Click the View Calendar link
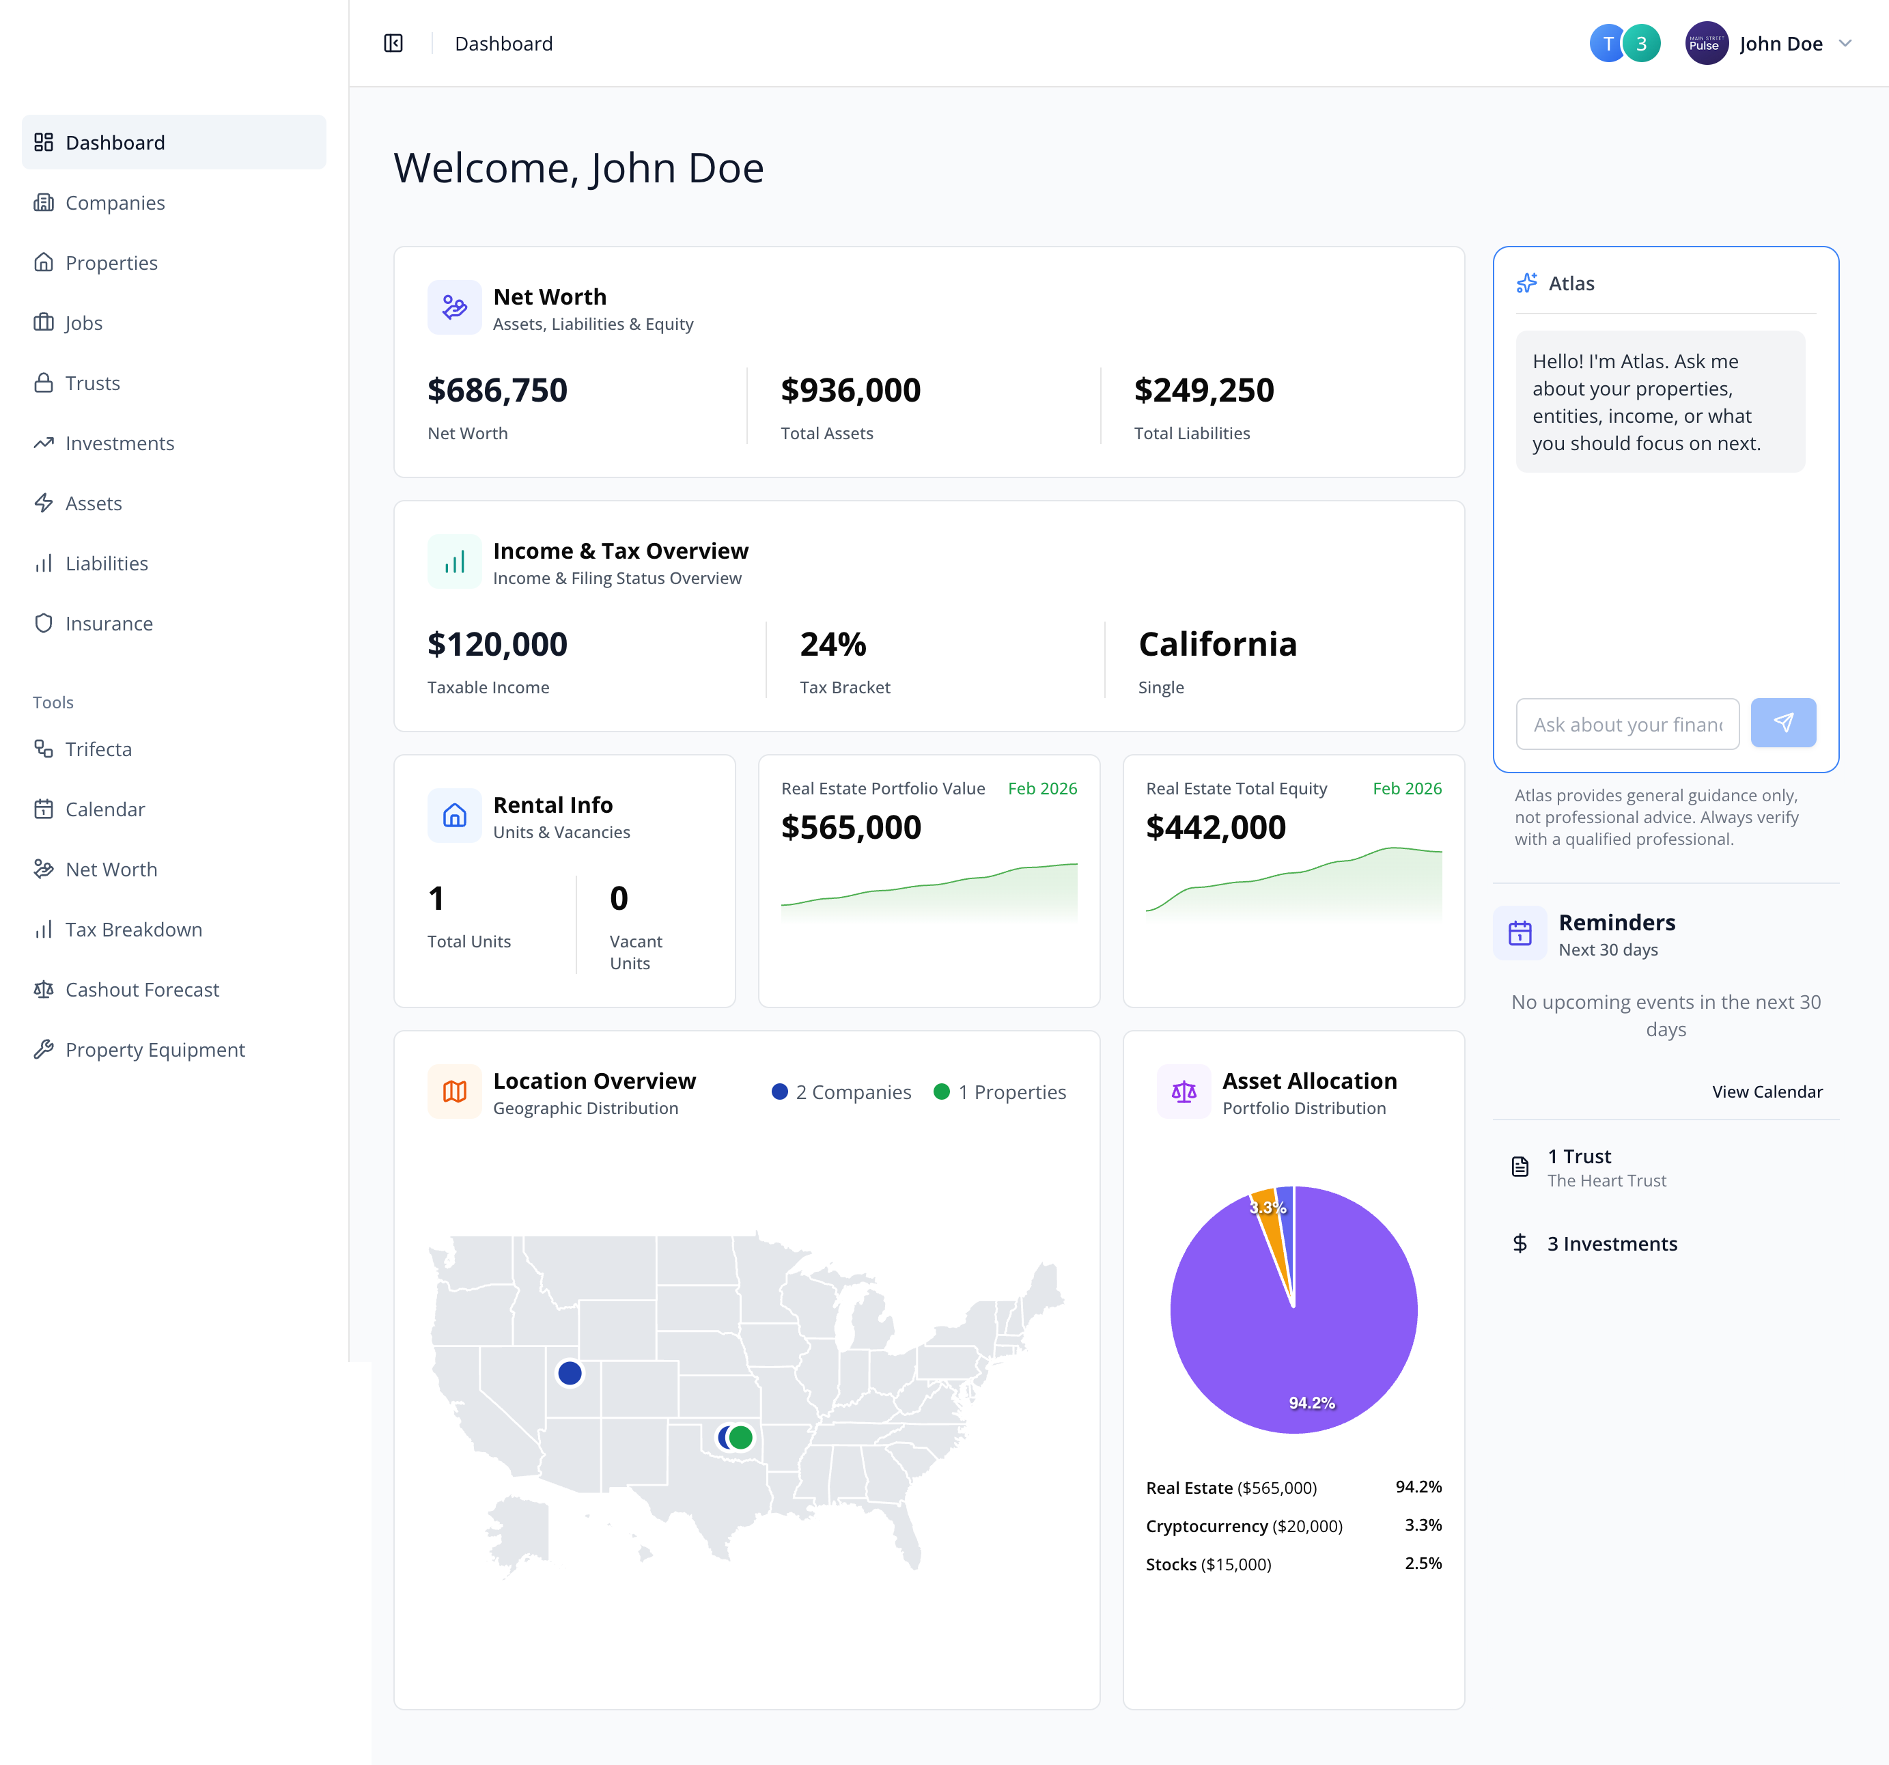The height and width of the screenshot is (1765, 1889). [1767, 1091]
